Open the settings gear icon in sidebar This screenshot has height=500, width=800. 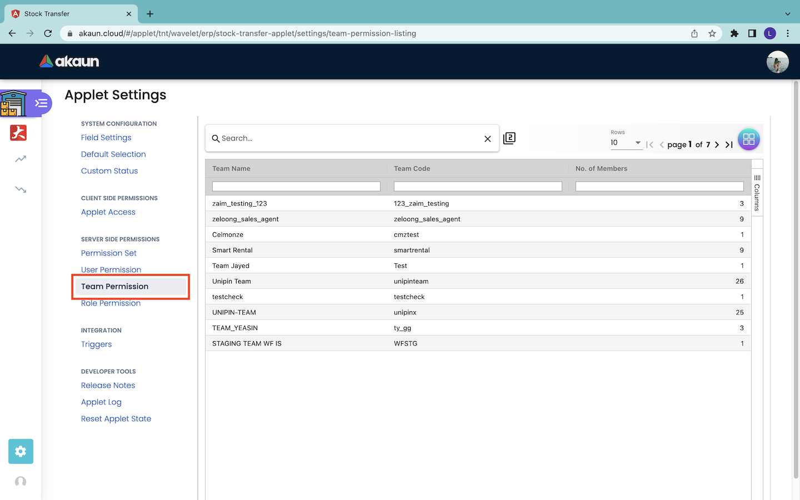(21, 451)
